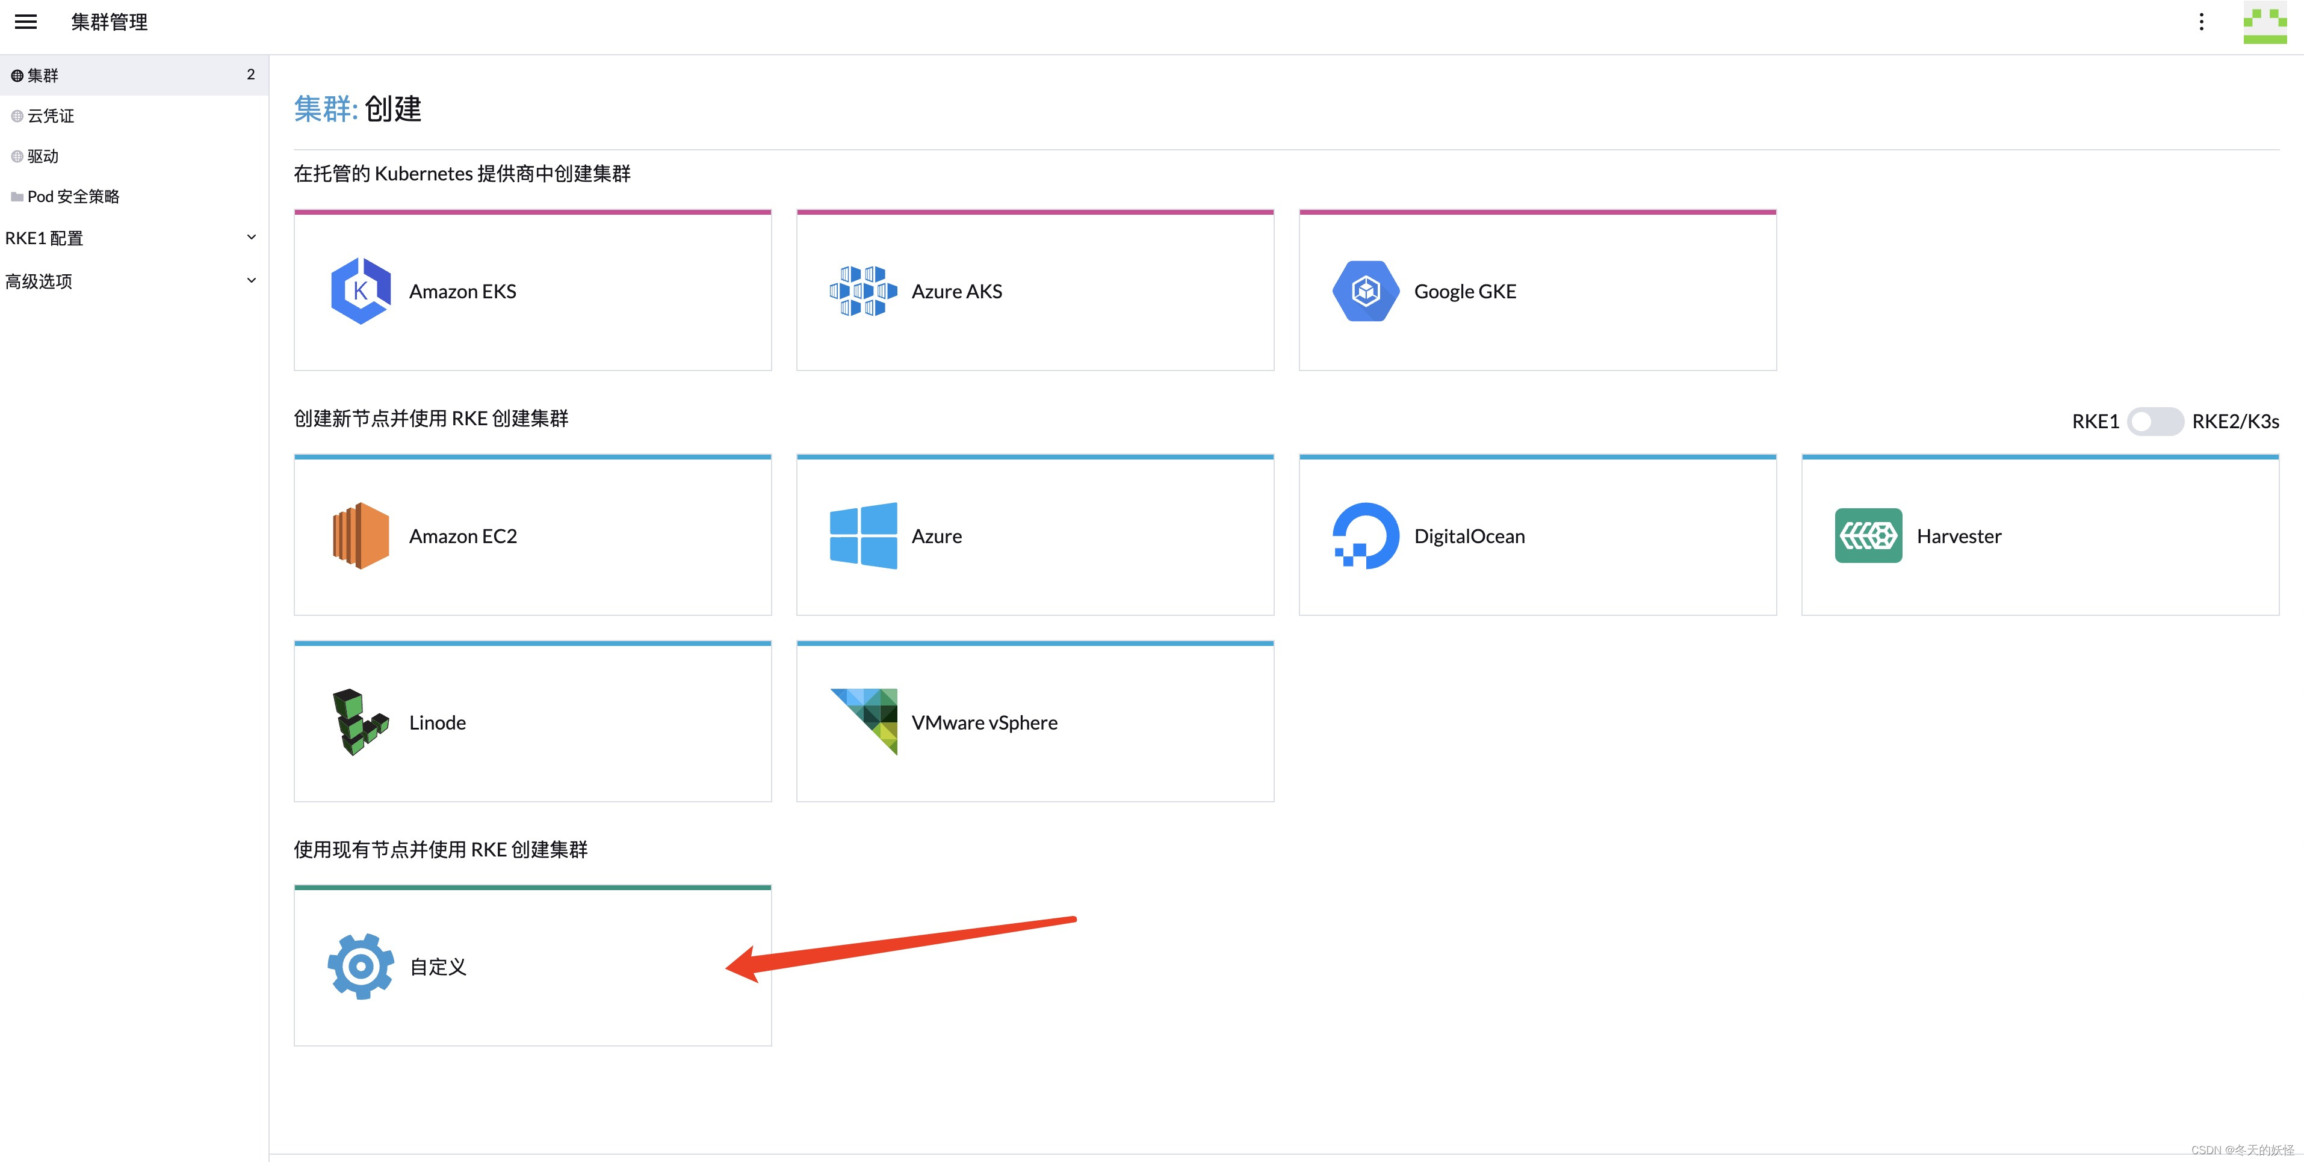This screenshot has width=2304, height=1162.
Task: Open the Pod 安全策略 sidebar item
Action: tap(134, 197)
